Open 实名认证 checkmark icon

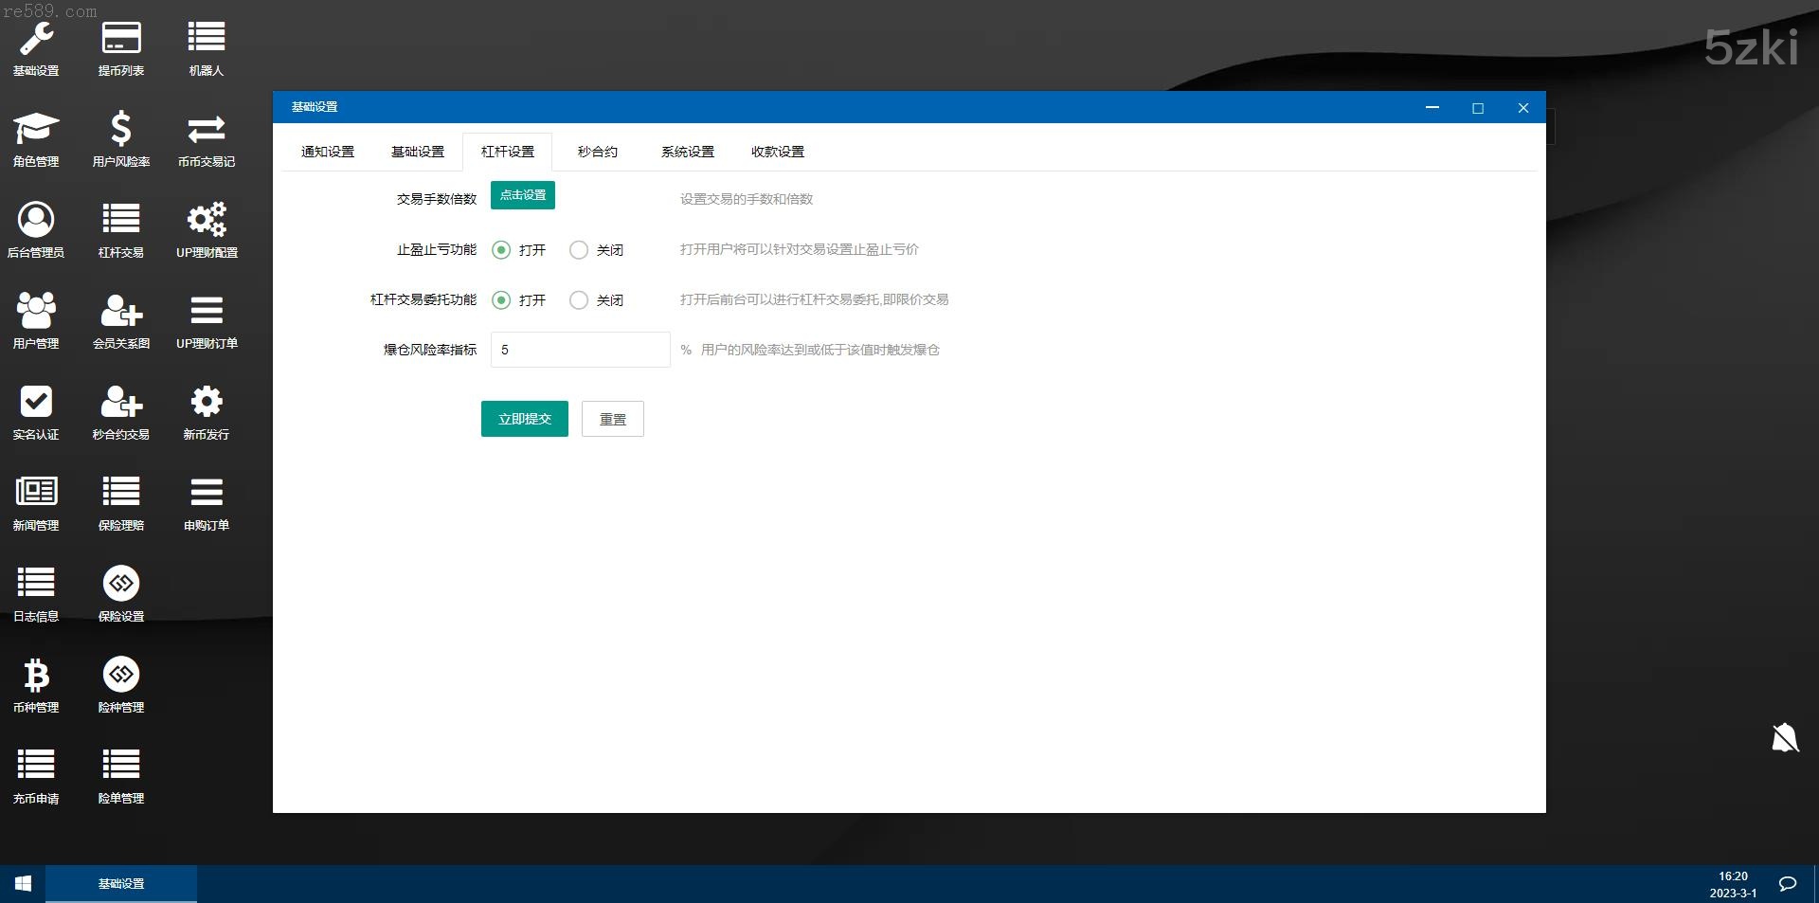36,403
